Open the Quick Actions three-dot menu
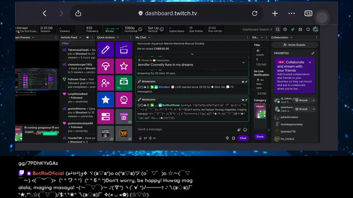The width and height of the screenshot is (353, 198). click(x=131, y=37)
